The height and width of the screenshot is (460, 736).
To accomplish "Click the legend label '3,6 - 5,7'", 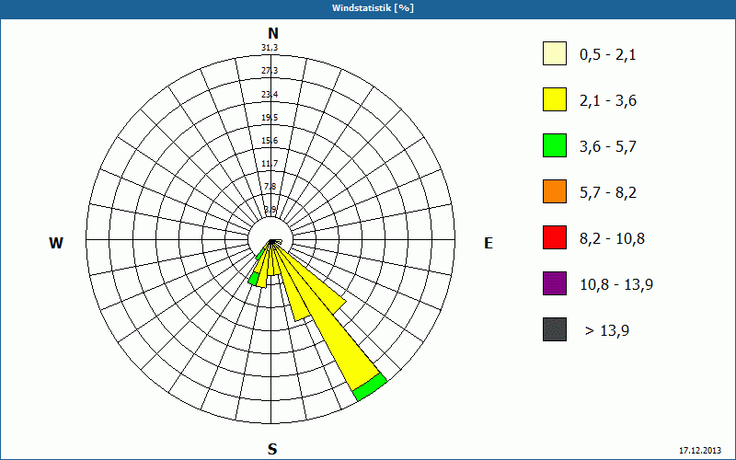I will 608,147.
